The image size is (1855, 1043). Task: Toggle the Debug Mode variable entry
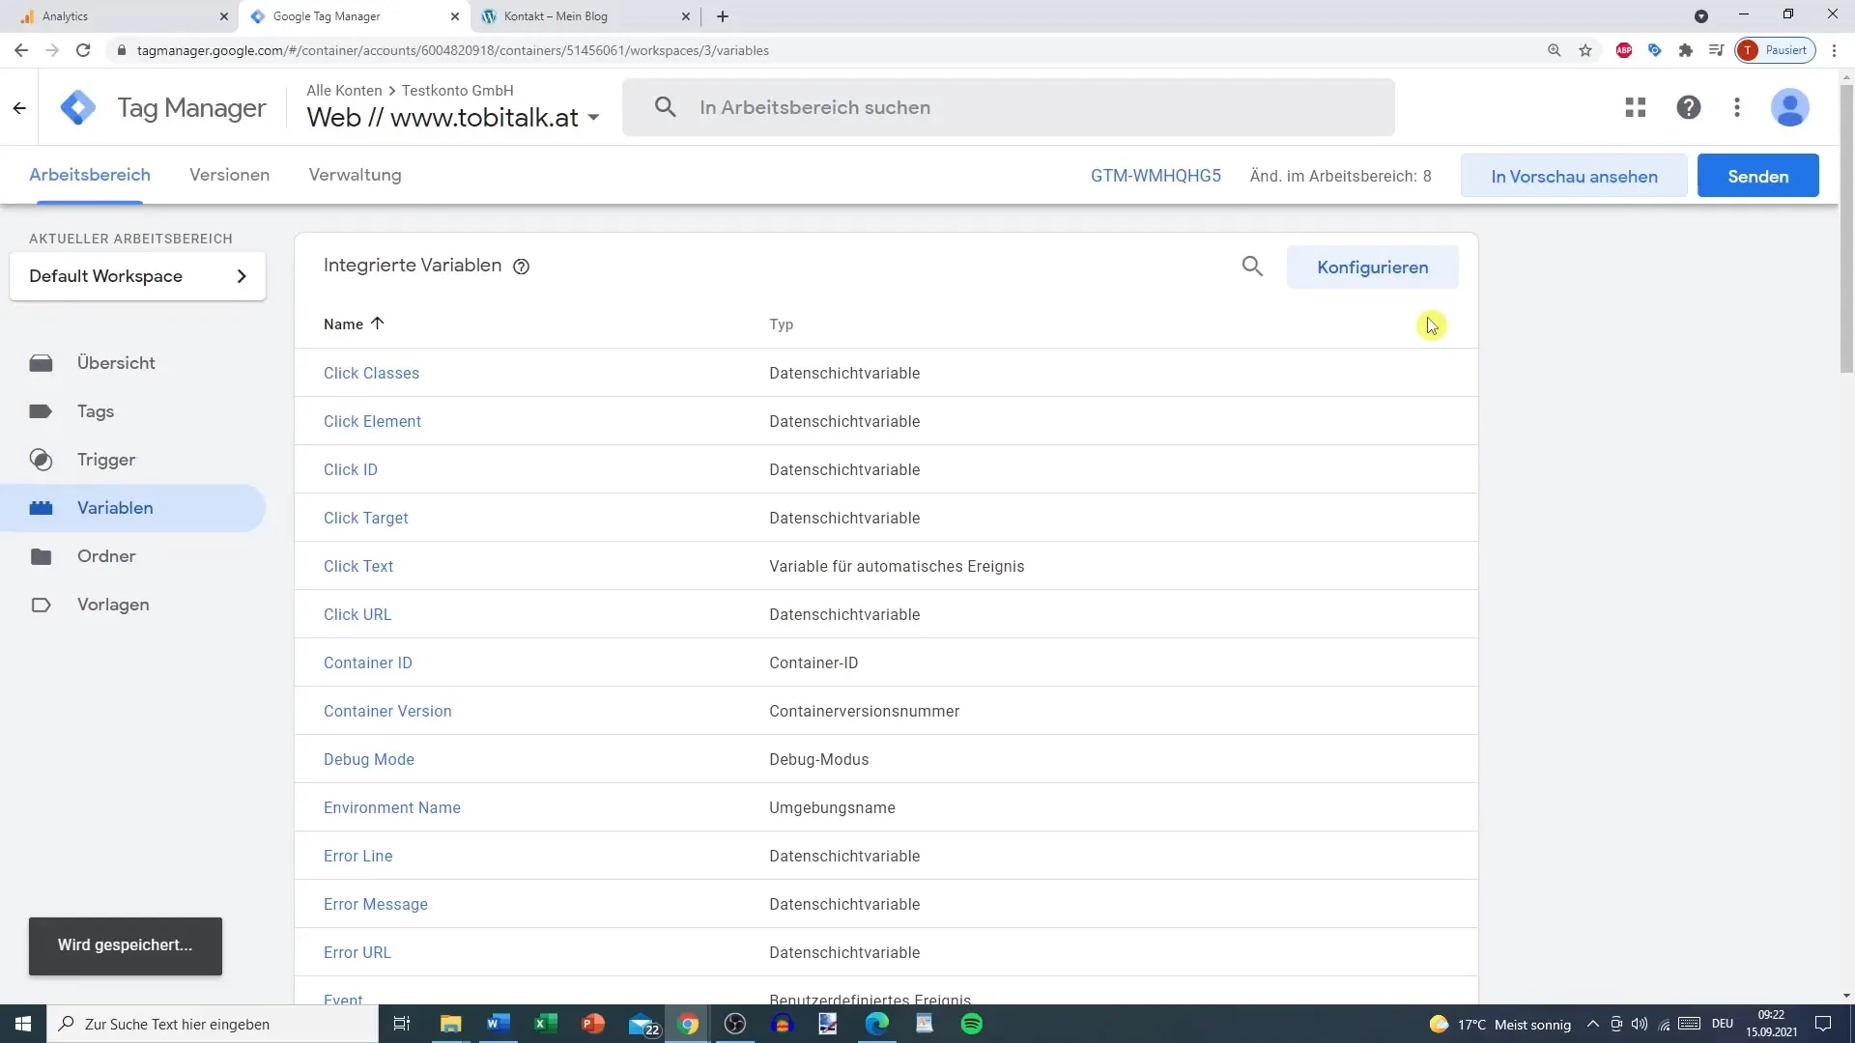click(368, 759)
